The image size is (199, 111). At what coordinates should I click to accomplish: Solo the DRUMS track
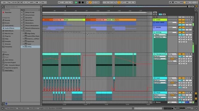187,27
